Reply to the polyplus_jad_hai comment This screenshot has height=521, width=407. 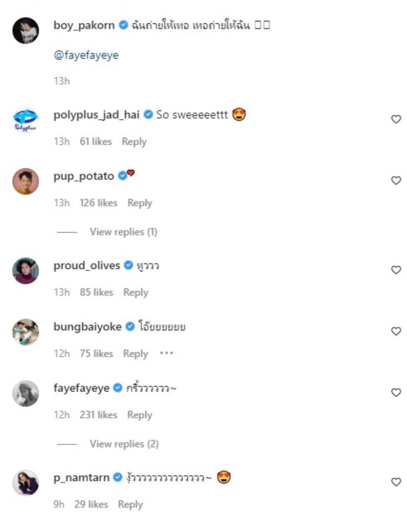134,142
